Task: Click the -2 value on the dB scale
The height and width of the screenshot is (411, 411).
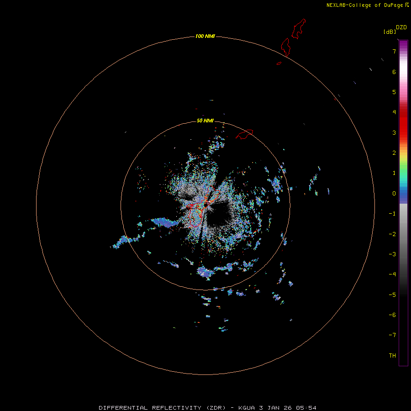Action: [392, 234]
